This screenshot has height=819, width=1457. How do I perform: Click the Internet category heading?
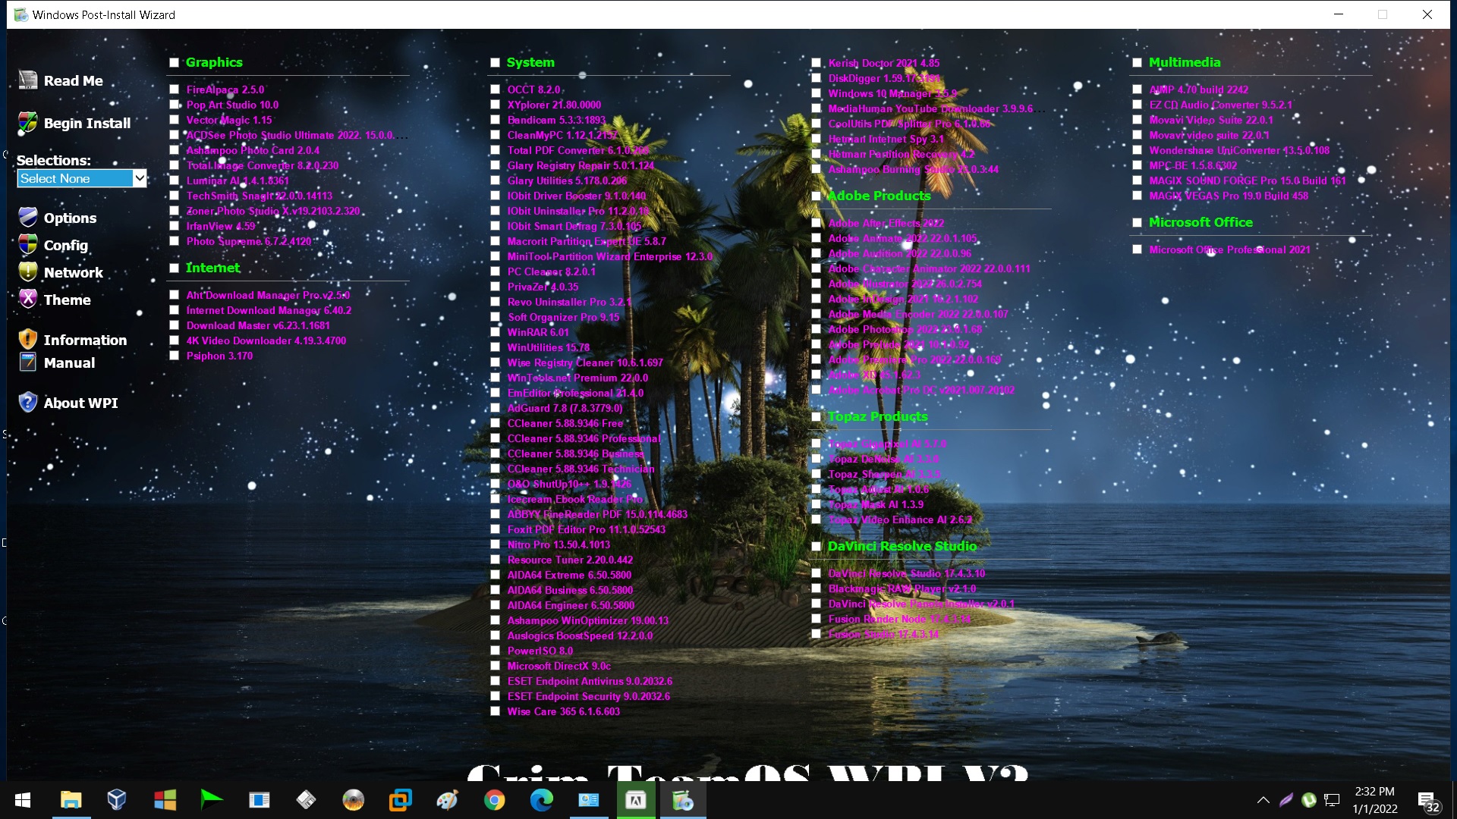tap(212, 268)
